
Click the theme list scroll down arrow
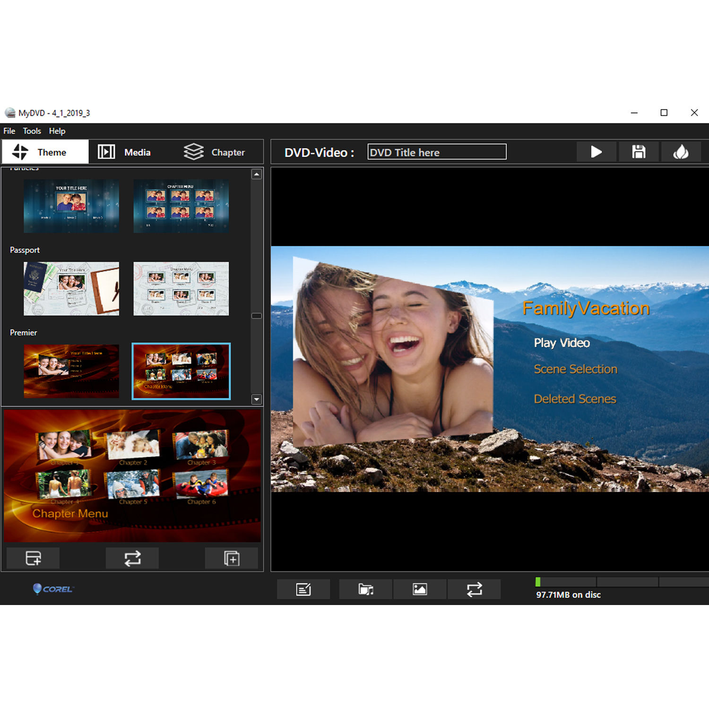tap(257, 399)
